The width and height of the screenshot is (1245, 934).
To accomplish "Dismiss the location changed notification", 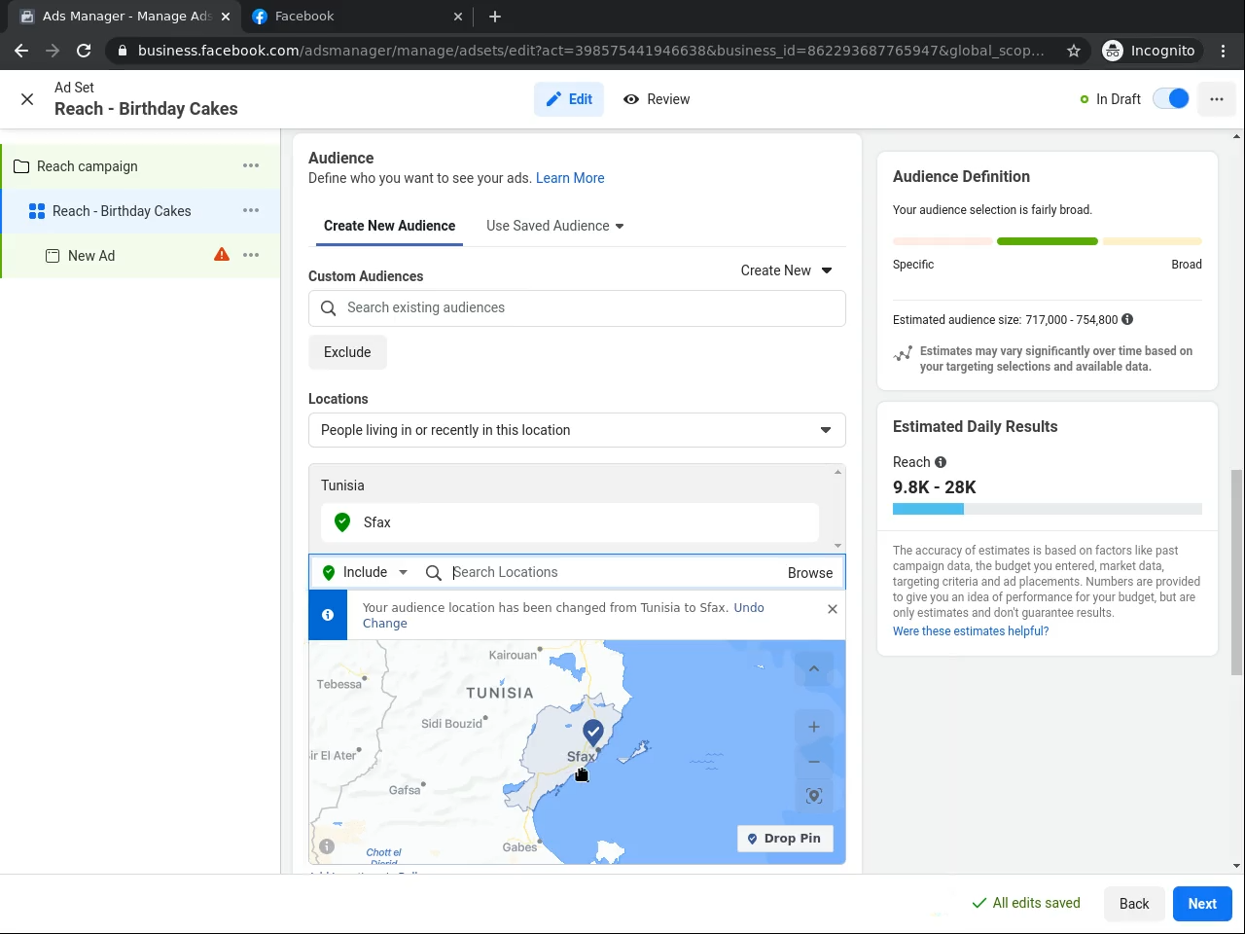I will [x=832, y=609].
